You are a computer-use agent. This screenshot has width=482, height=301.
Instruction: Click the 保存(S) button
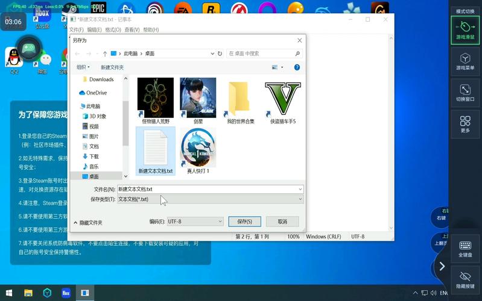pos(244,222)
